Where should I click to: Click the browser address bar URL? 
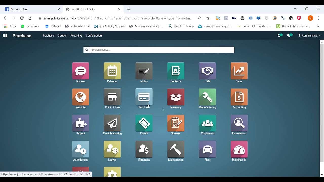118,18
